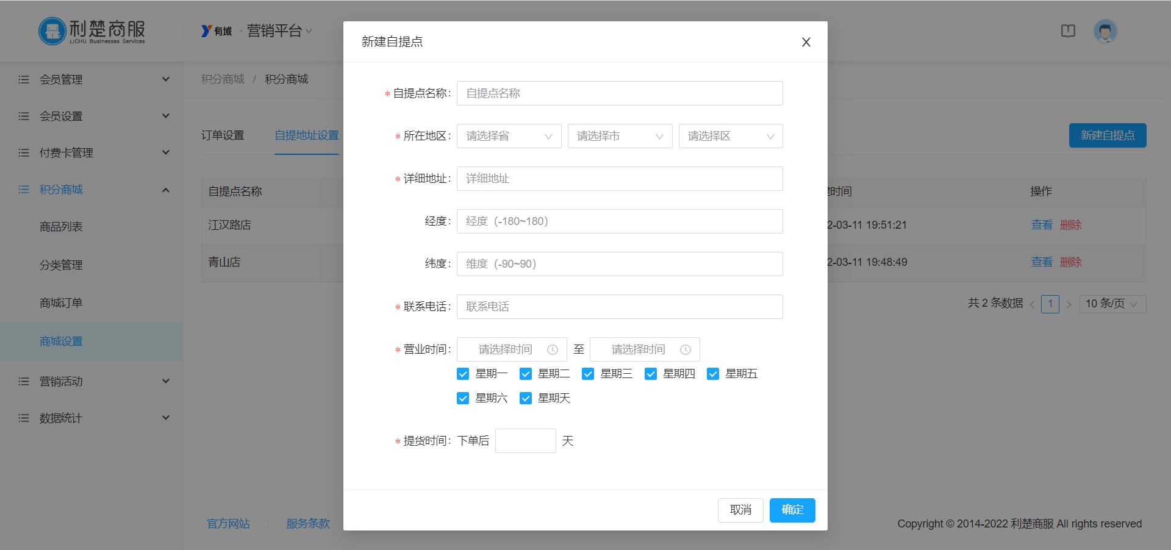Image resolution: width=1171 pixels, height=550 pixels.
Task: Click clock icon in end time picker
Action: [686, 349]
